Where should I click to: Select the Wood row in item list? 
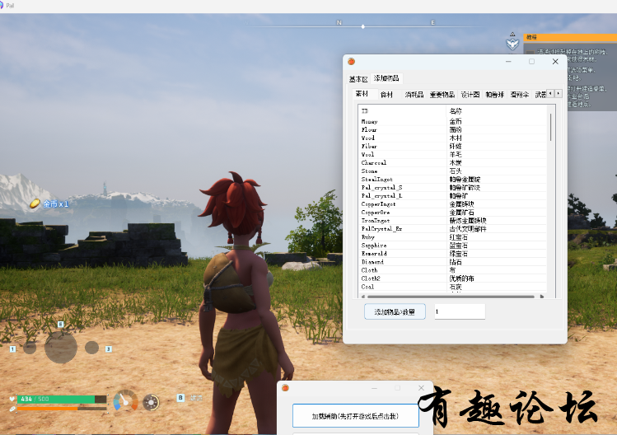[x=453, y=138]
